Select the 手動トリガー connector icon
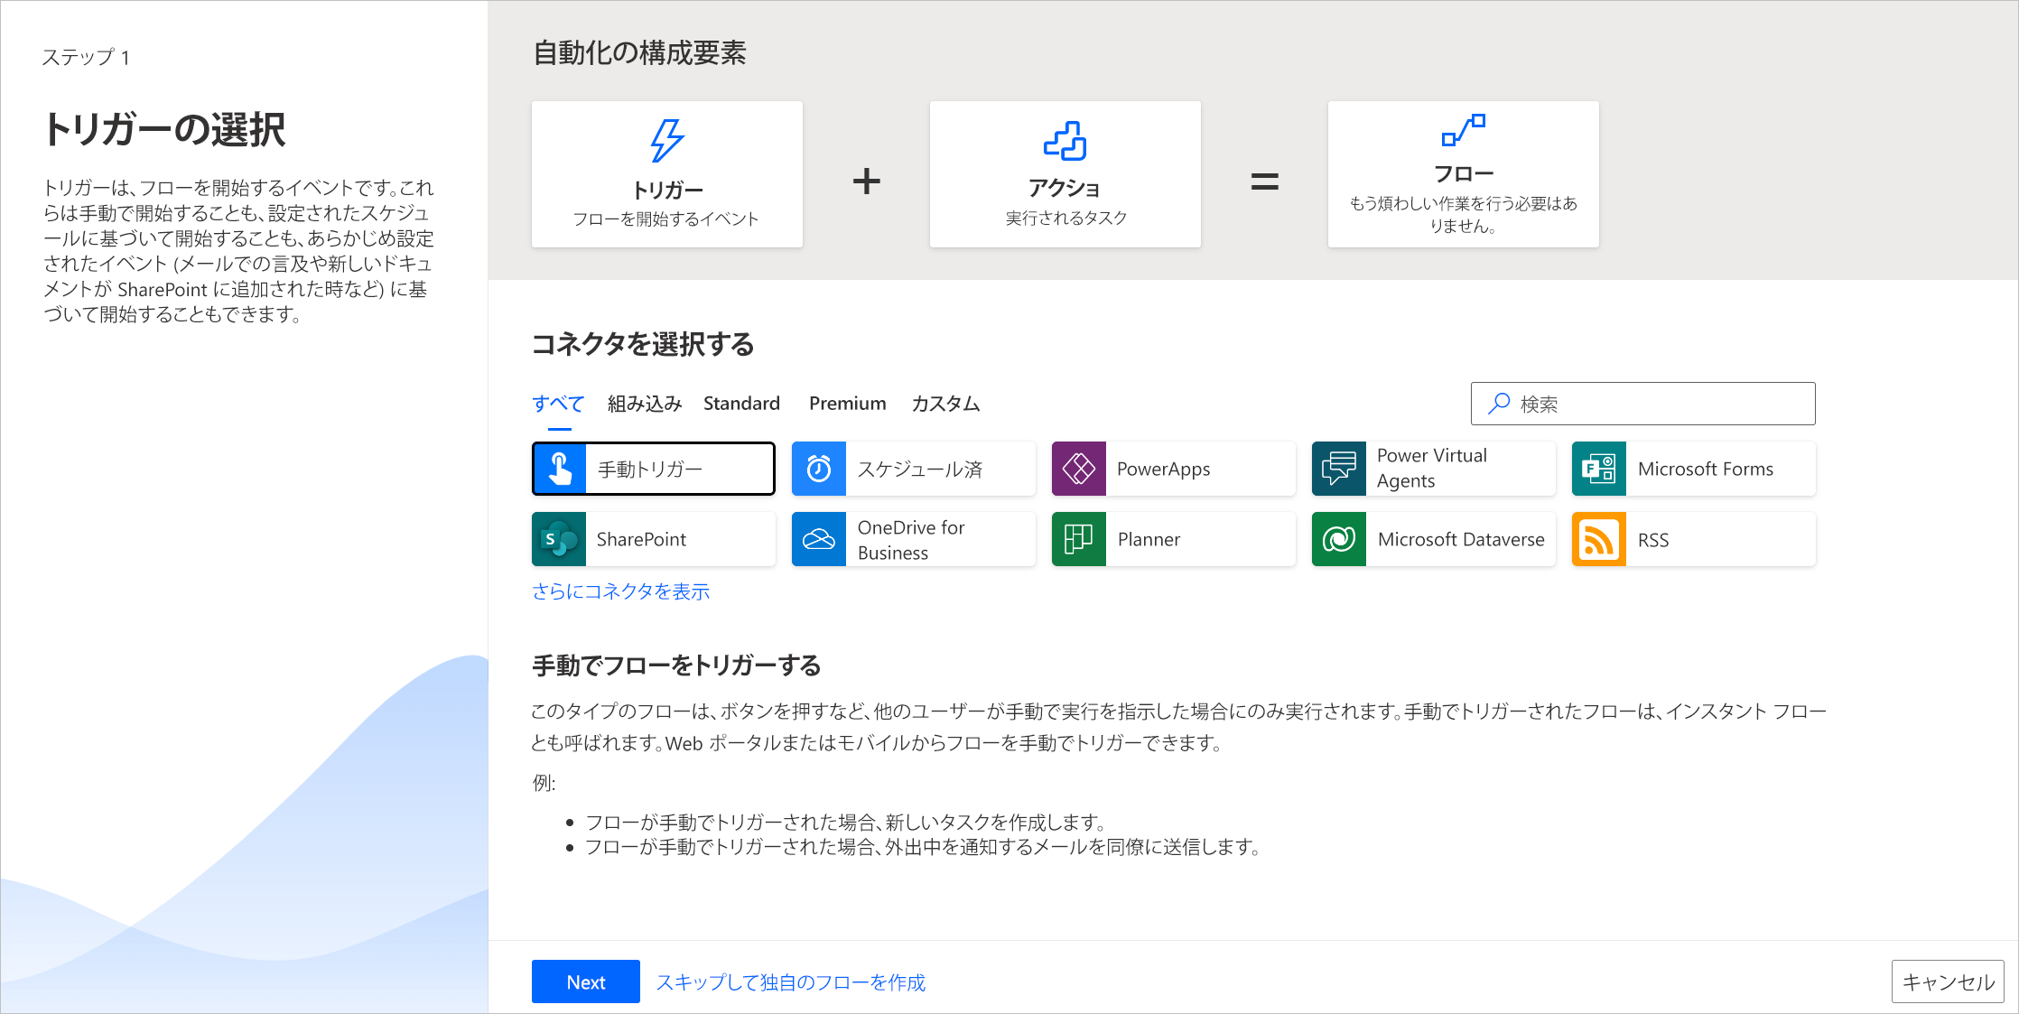The height and width of the screenshot is (1014, 2019). (x=558, y=469)
